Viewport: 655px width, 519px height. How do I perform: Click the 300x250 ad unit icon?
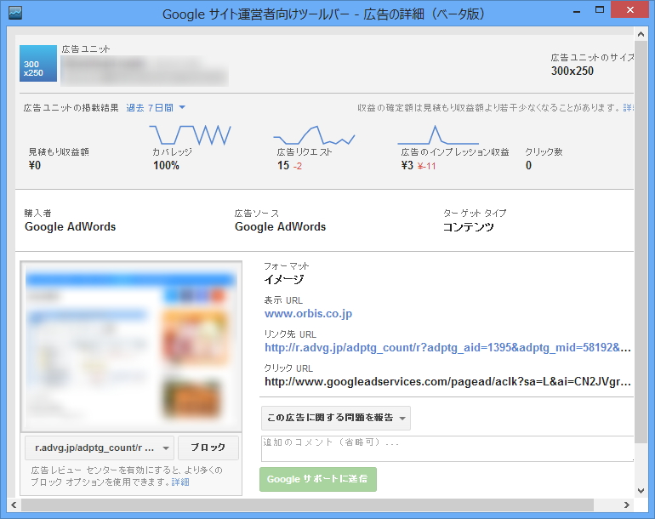38,63
